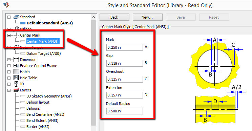Image resolution: width=252 pixels, height=131 pixels.
Task: Click the Feature Control Frame icon
Action: click(x=16, y=66)
